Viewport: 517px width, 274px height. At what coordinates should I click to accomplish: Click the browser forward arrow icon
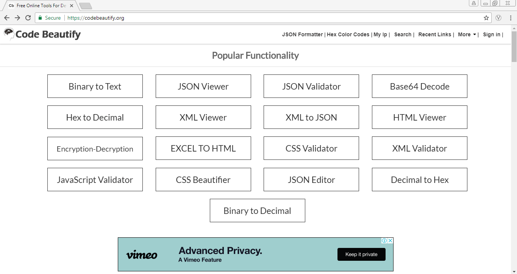(17, 18)
